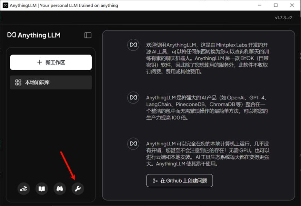Click the branch icon in the Github button
This screenshot has width=301, height=206.
click(x=155, y=181)
